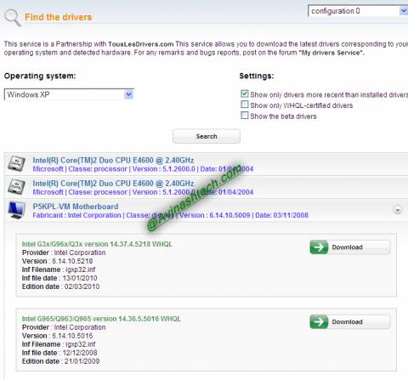The width and height of the screenshot is (408, 380).
Task: Download Intel G3x/G96x/Q3x version 14.37.4.5218 driver
Action: click(350, 247)
